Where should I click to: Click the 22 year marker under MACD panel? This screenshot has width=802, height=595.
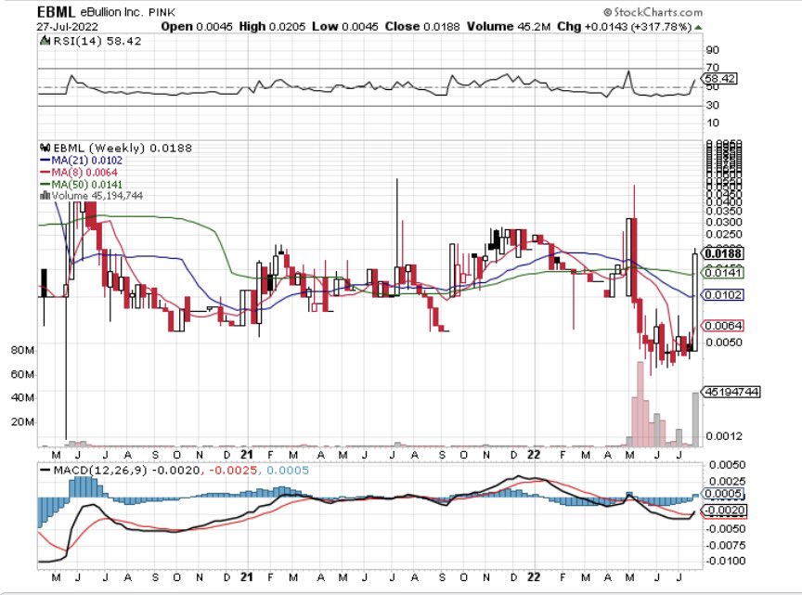[x=534, y=577]
